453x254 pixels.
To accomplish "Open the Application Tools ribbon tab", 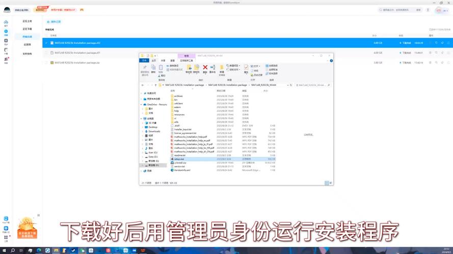I will (x=186, y=60).
